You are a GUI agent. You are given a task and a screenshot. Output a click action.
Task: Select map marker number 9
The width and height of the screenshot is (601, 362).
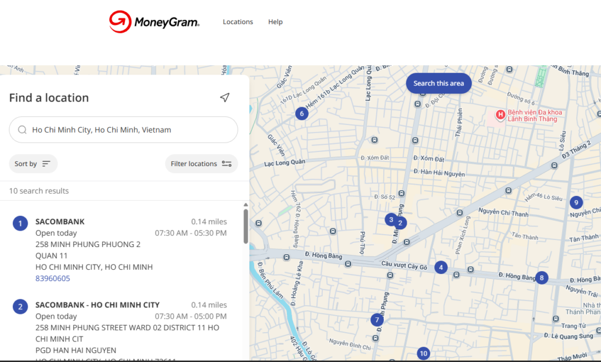click(x=576, y=202)
